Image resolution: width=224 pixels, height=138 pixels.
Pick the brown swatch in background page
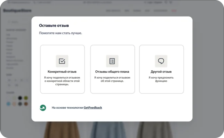pos(26,104)
